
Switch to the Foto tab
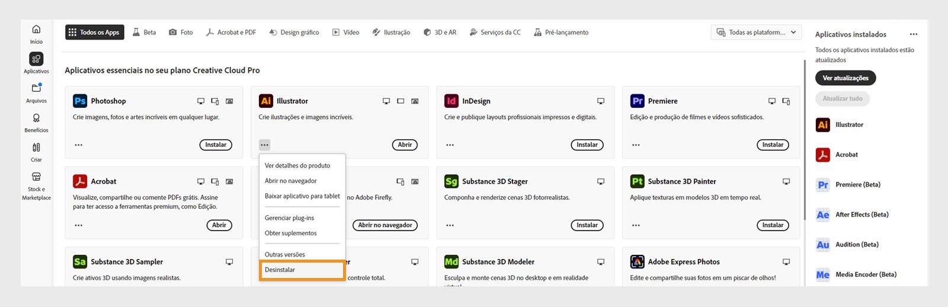coord(181,33)
